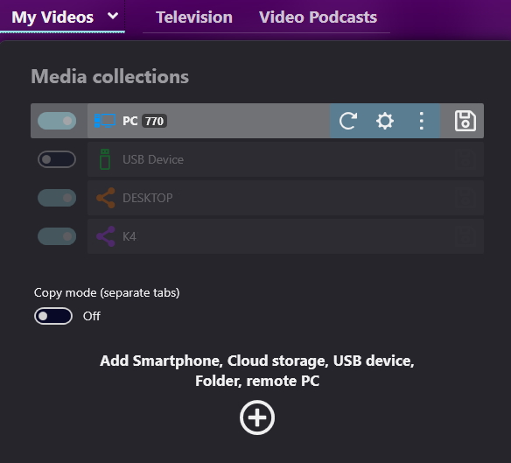Expand the My Videos dropdown chevron
The height and width of the screenshot is (463, 511).
point(113,16)
